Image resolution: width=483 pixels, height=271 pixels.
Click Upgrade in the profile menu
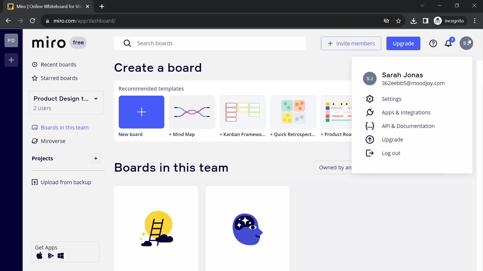coord(393,139)
